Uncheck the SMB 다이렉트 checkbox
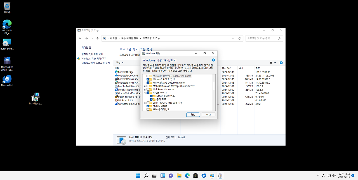 coord(148,106)
